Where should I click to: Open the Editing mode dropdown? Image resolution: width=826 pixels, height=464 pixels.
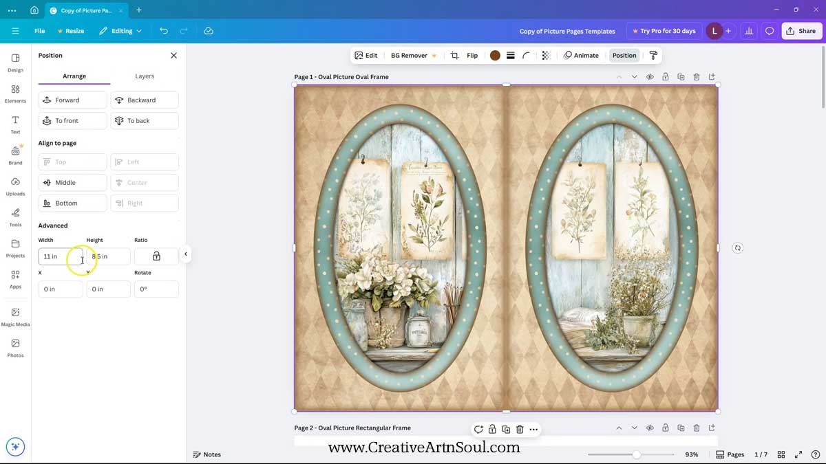click(x=120, y=31)
